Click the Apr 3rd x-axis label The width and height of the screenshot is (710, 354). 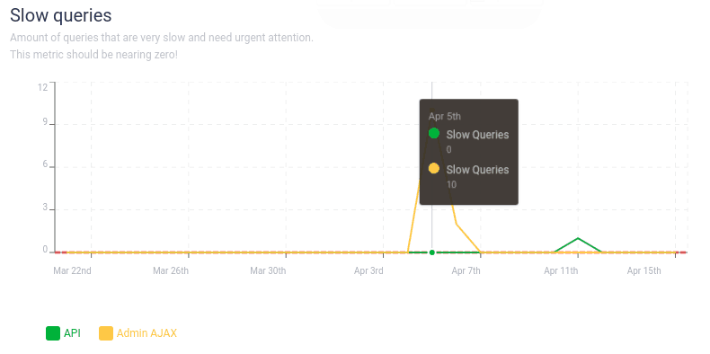click(x=368, y=271)
